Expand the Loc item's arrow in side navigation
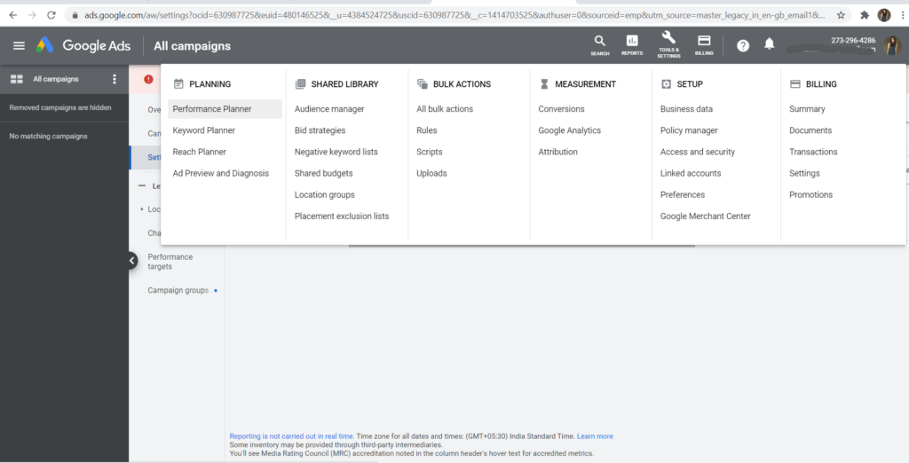909x463 pixels. (x=141, y=209)
